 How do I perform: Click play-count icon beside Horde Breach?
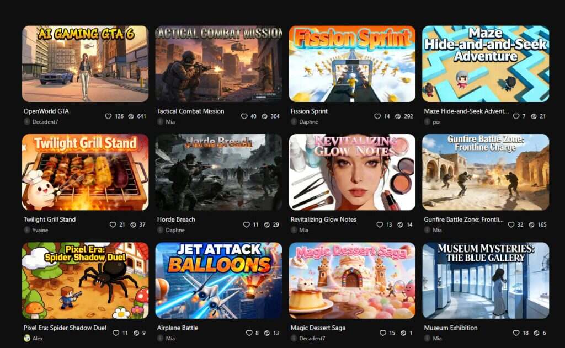(x=266, y=225)
